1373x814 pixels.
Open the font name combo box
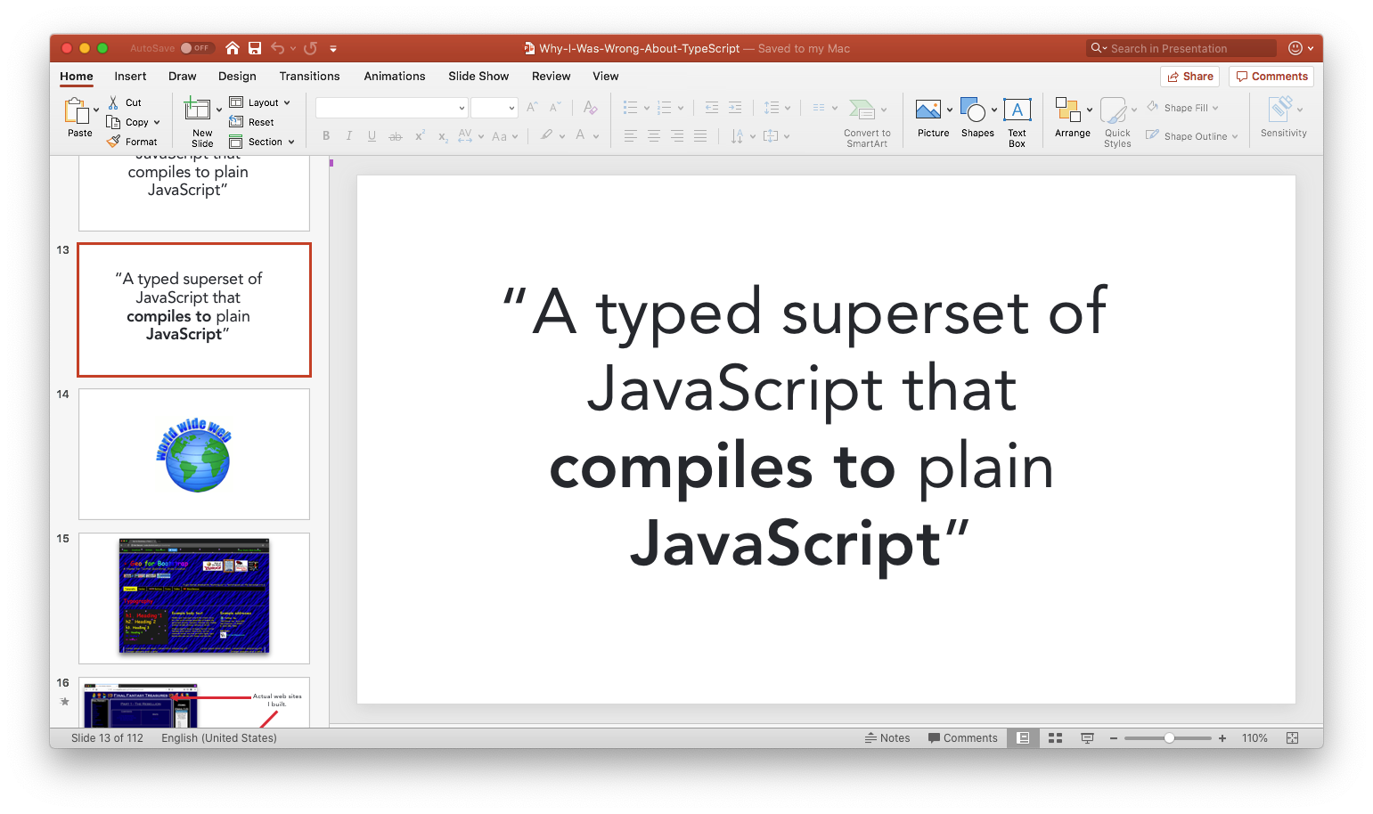click(392, 108)
